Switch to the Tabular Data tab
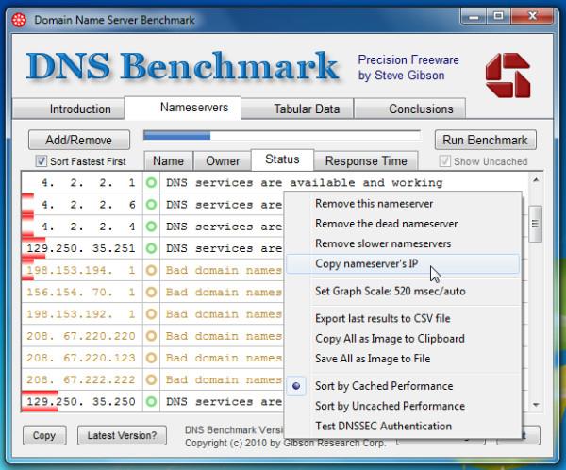 point(307,109)
